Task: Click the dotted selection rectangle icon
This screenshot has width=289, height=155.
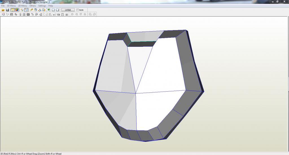Action: click(x=46, y=14)
